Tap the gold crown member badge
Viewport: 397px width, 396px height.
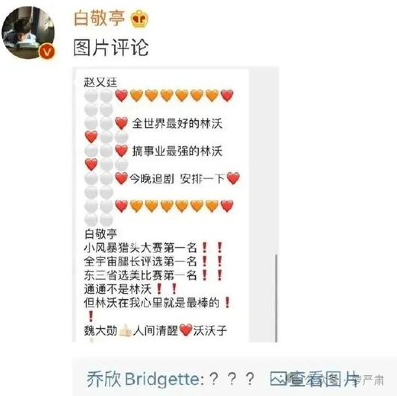point(139,19)
